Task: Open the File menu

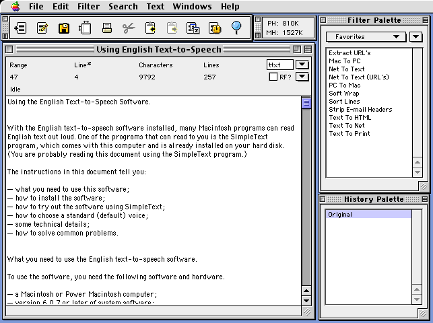Action: (36, 6)
